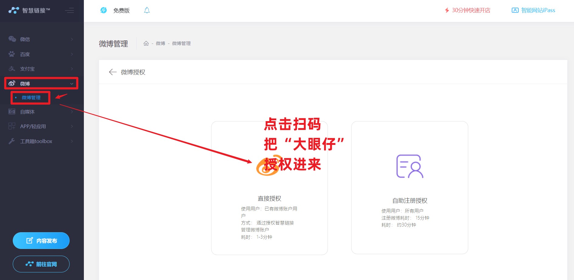Open the 百度 sidebar menu

(x=42, y=54)
